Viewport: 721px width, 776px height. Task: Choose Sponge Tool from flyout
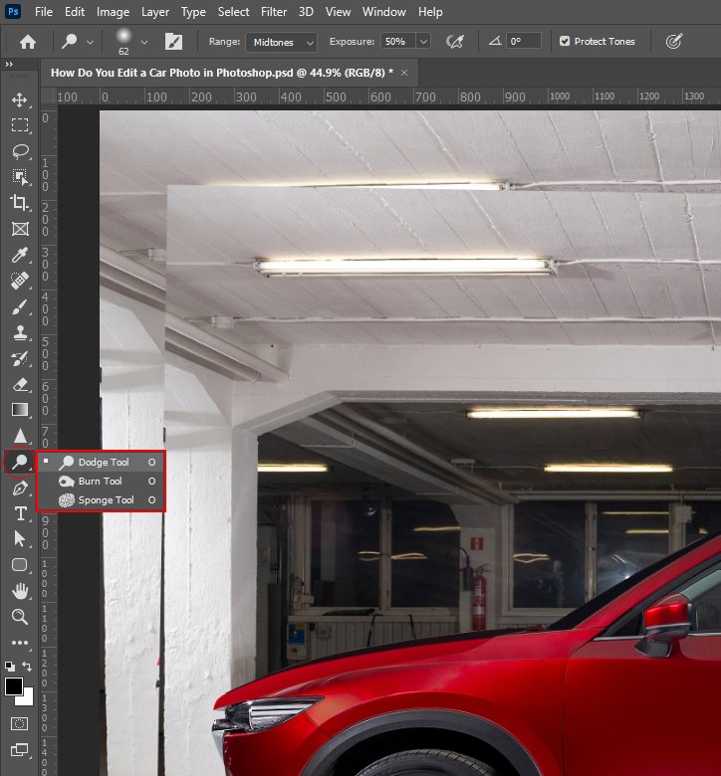[102, 500]
